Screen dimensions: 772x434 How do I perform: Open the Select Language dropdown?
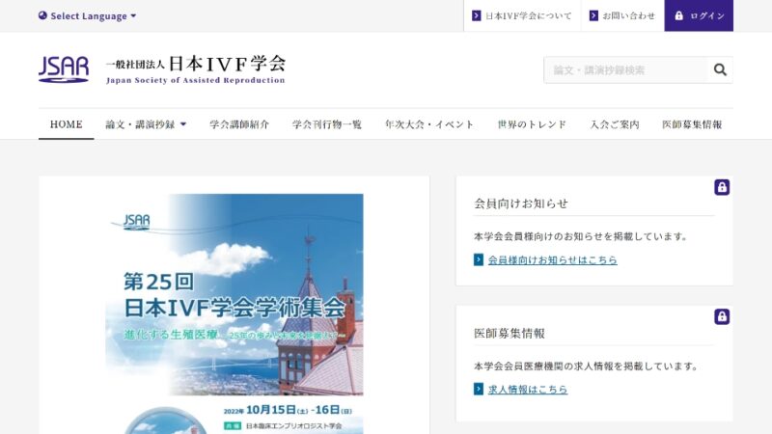(x=87, y=15)
